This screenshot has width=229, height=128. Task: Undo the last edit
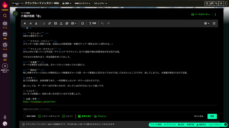point(103,23)
